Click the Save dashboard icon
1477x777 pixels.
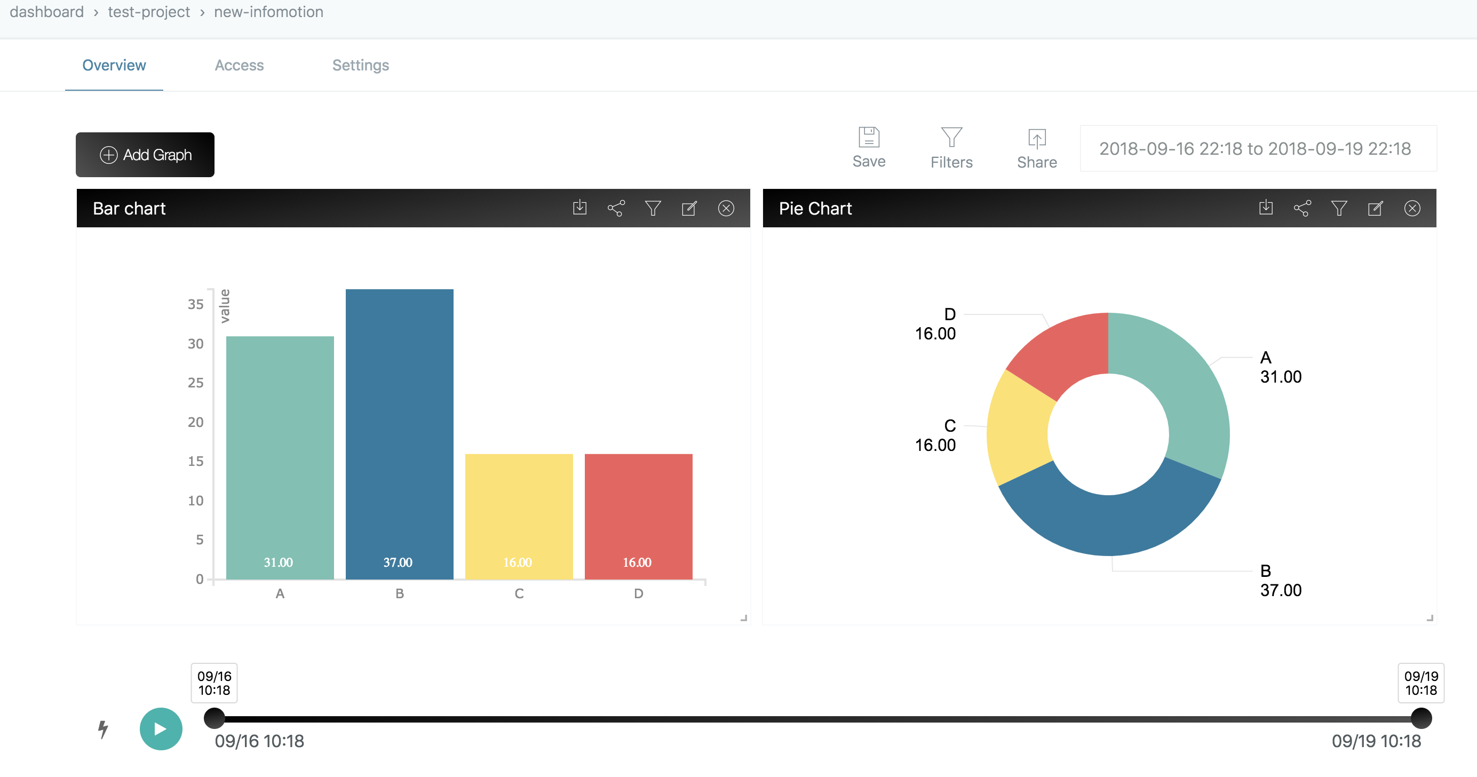click(x=869, y=138)
